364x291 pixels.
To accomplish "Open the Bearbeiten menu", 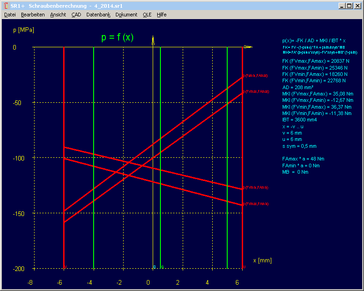I will tap(33, 15).
